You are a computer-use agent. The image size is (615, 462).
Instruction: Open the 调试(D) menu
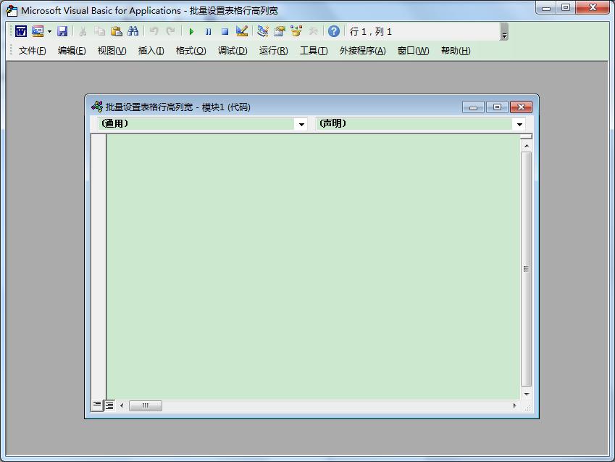point(231,51)
